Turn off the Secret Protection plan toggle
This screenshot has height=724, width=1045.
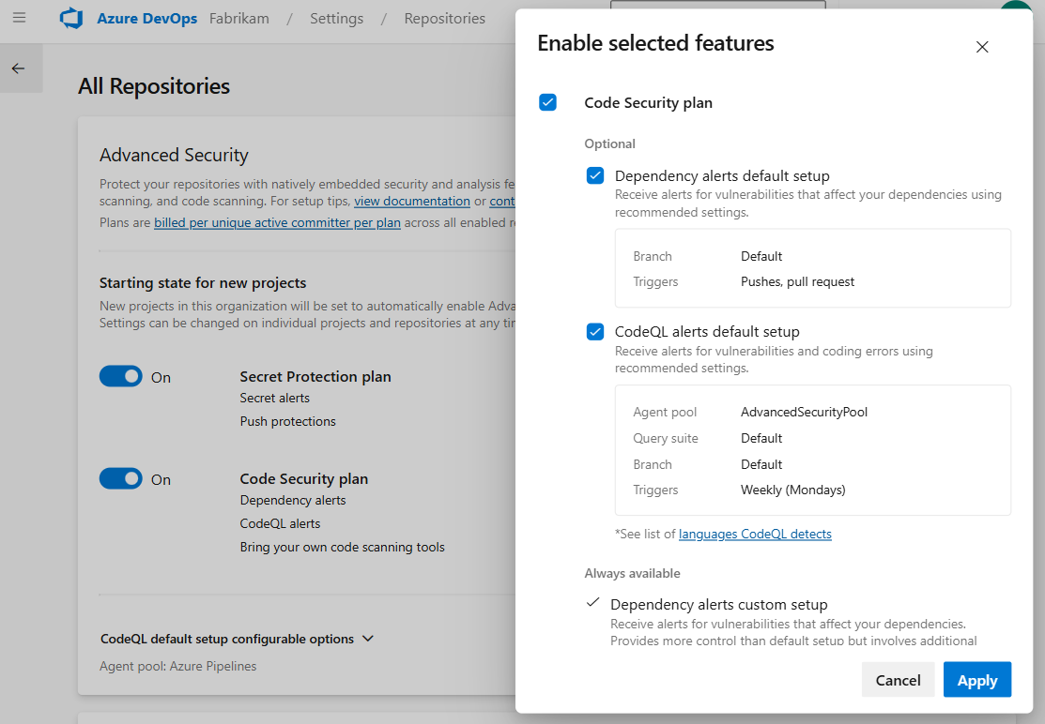coord(121,376)
